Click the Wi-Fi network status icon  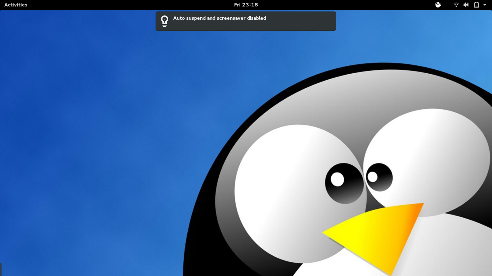point(456,5)
